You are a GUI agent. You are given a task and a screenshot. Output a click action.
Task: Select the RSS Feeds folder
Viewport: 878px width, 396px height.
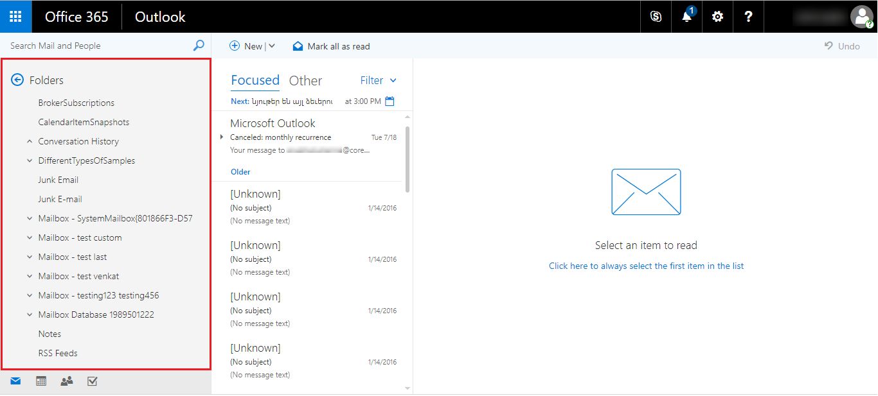(58, 353)
